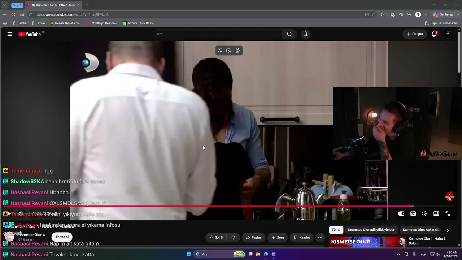
Task: Click the Windows taskbar Ara search box
Action: tap(220, 254)
